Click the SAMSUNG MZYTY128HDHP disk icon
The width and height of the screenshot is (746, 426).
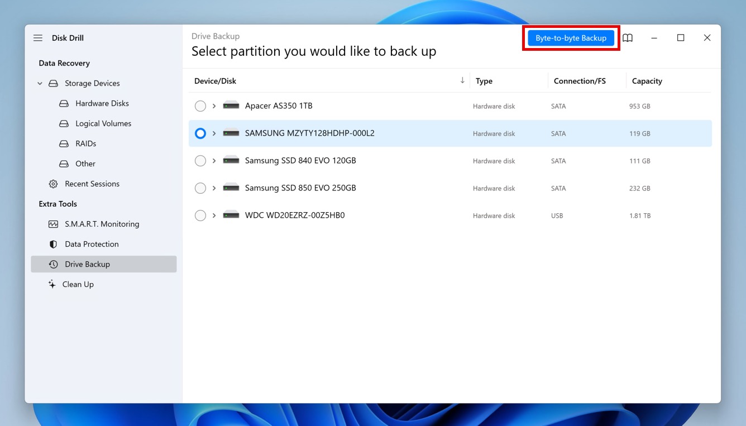231,133
